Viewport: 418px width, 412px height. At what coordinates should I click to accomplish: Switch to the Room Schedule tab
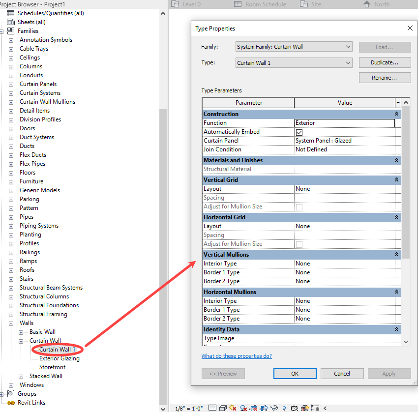click(x=260, y=4)
